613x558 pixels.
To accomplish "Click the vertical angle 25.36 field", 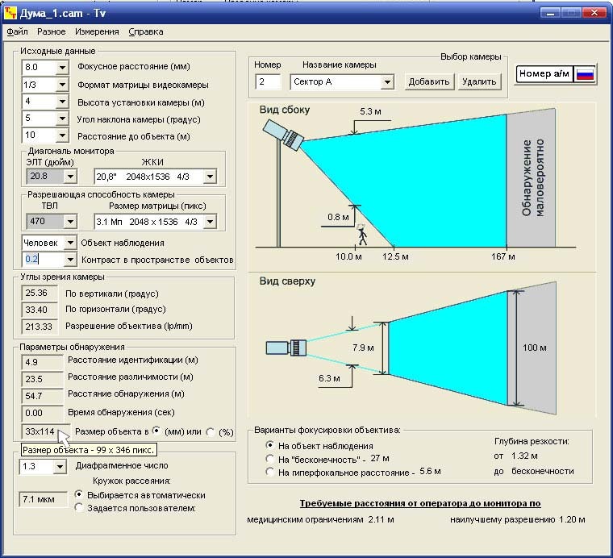I will click(x=40, y=293).
